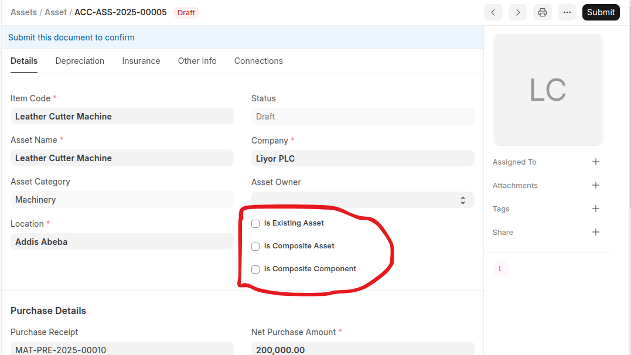The width and height of the screenshot is (631, 355).
Task: Share document using Share plus icon
Action: [595, 232]
